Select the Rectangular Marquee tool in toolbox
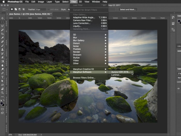Screen dimensions: 181x136 (2, 22)
